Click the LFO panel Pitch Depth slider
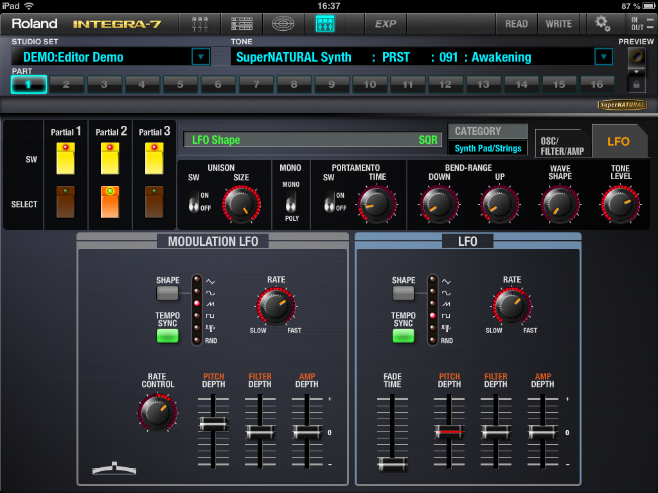 pos(449,432)
